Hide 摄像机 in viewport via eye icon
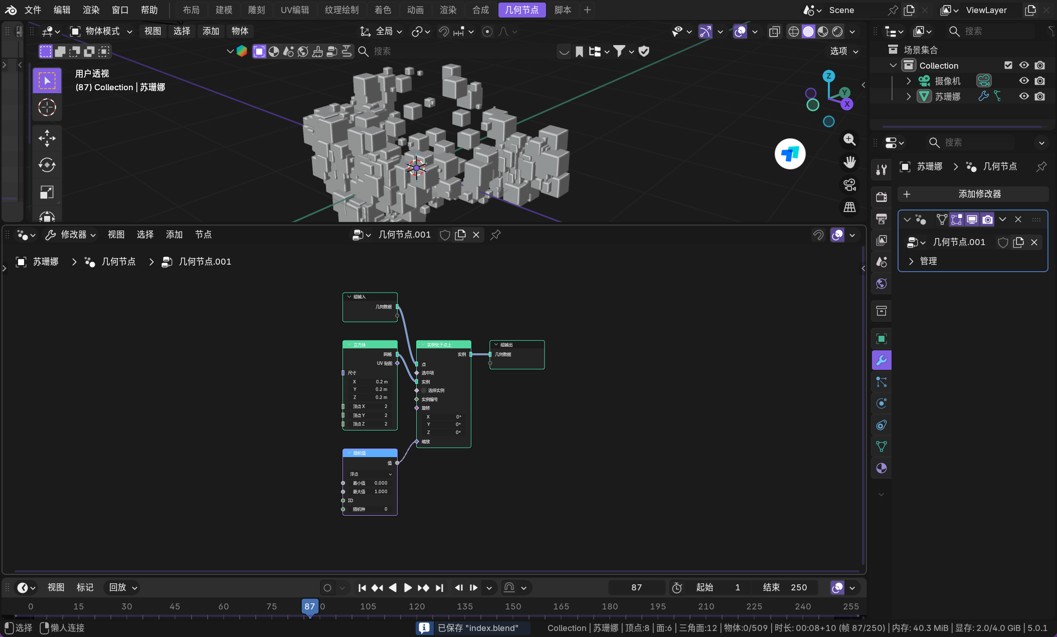1057x637 pixels. point(1024,81)
